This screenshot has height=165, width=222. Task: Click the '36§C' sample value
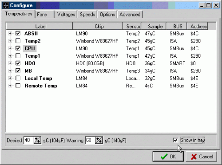point(150,63)
